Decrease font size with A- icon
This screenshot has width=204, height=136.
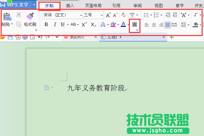click(115, 15)
